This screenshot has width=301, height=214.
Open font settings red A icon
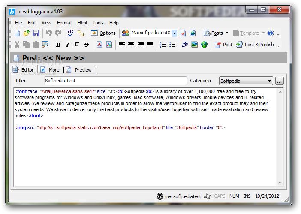99,45
